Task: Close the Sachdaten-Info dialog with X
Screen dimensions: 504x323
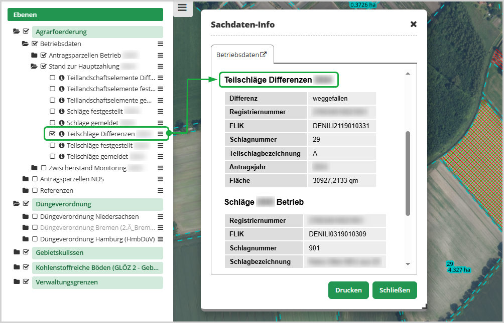Action: click(413, 24)
